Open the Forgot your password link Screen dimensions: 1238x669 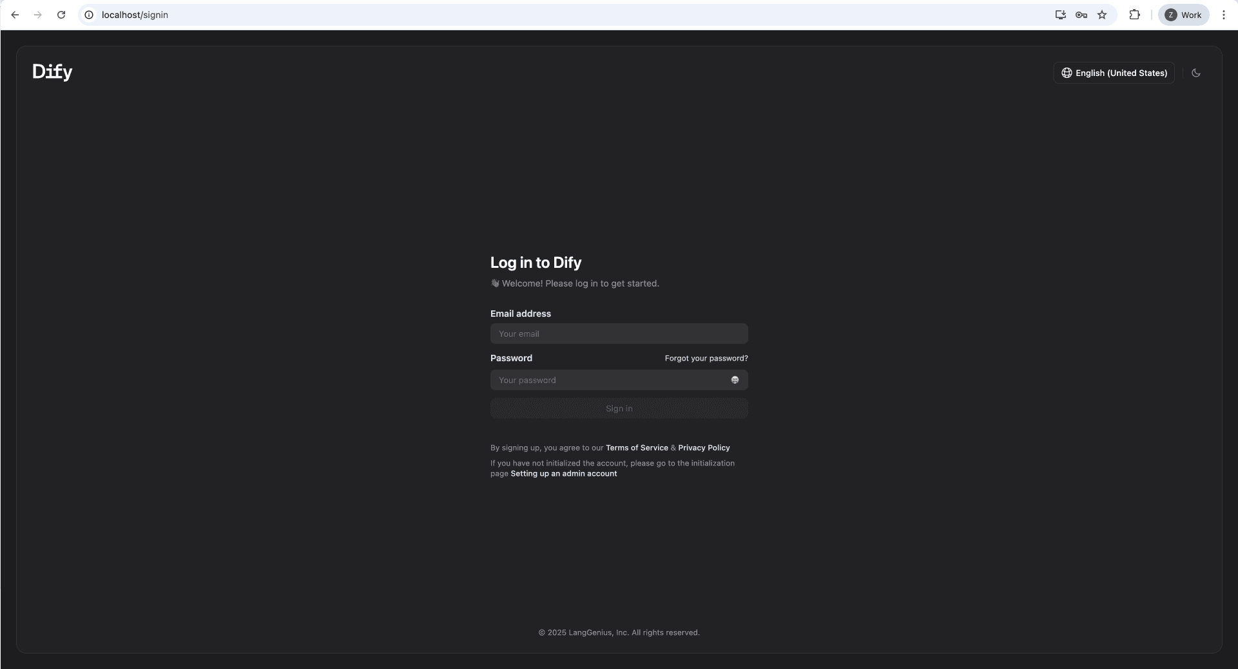(x=706, y=358)
